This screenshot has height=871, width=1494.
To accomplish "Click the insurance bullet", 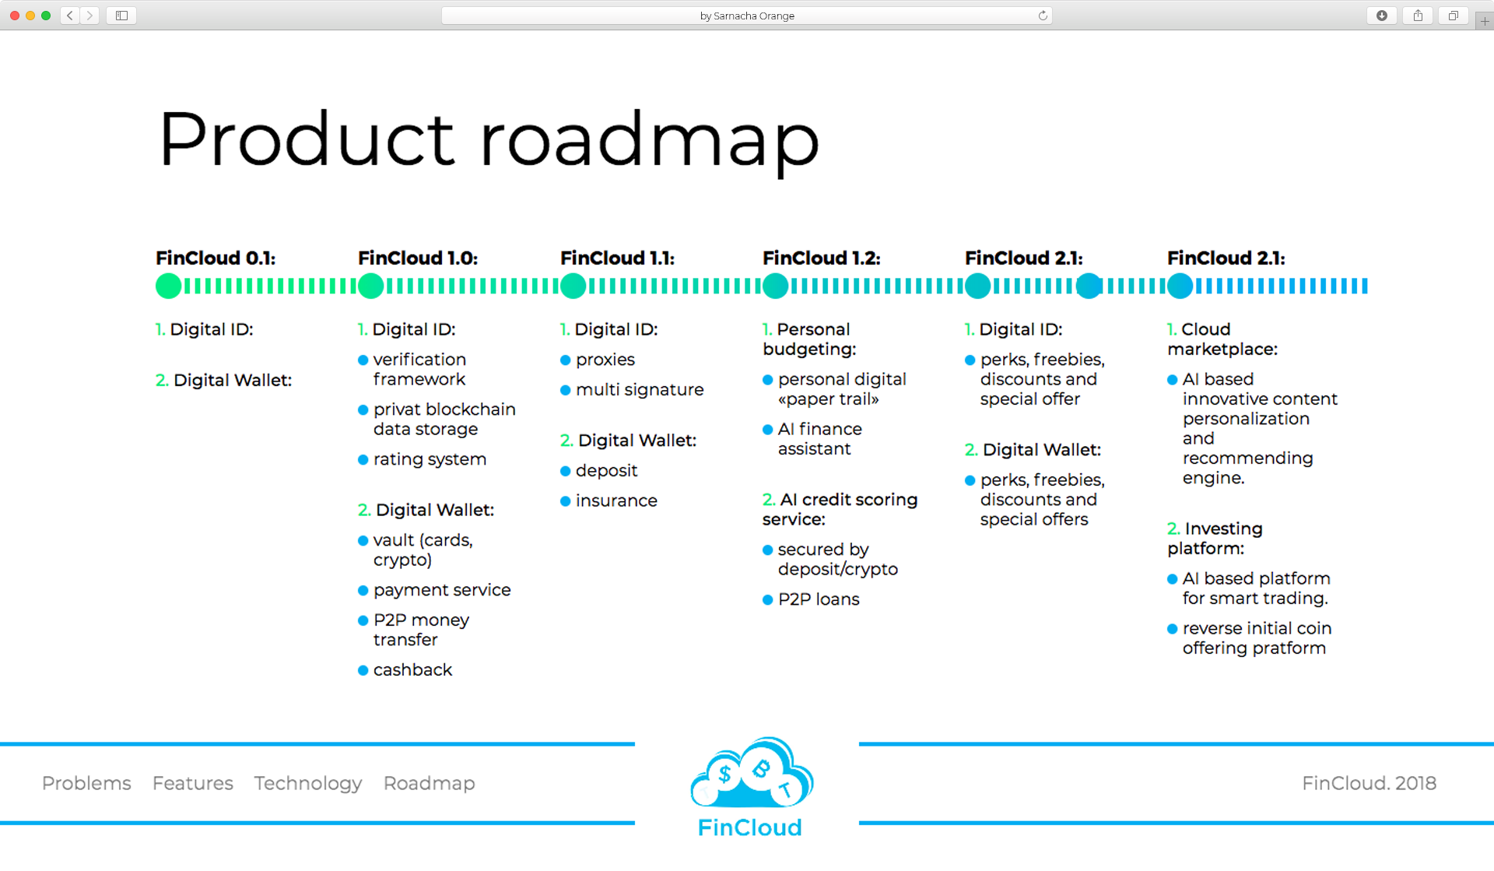I will pos(609,501).
